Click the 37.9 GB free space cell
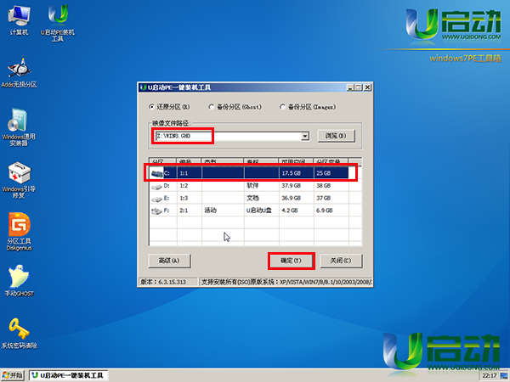 pos(296,186)
